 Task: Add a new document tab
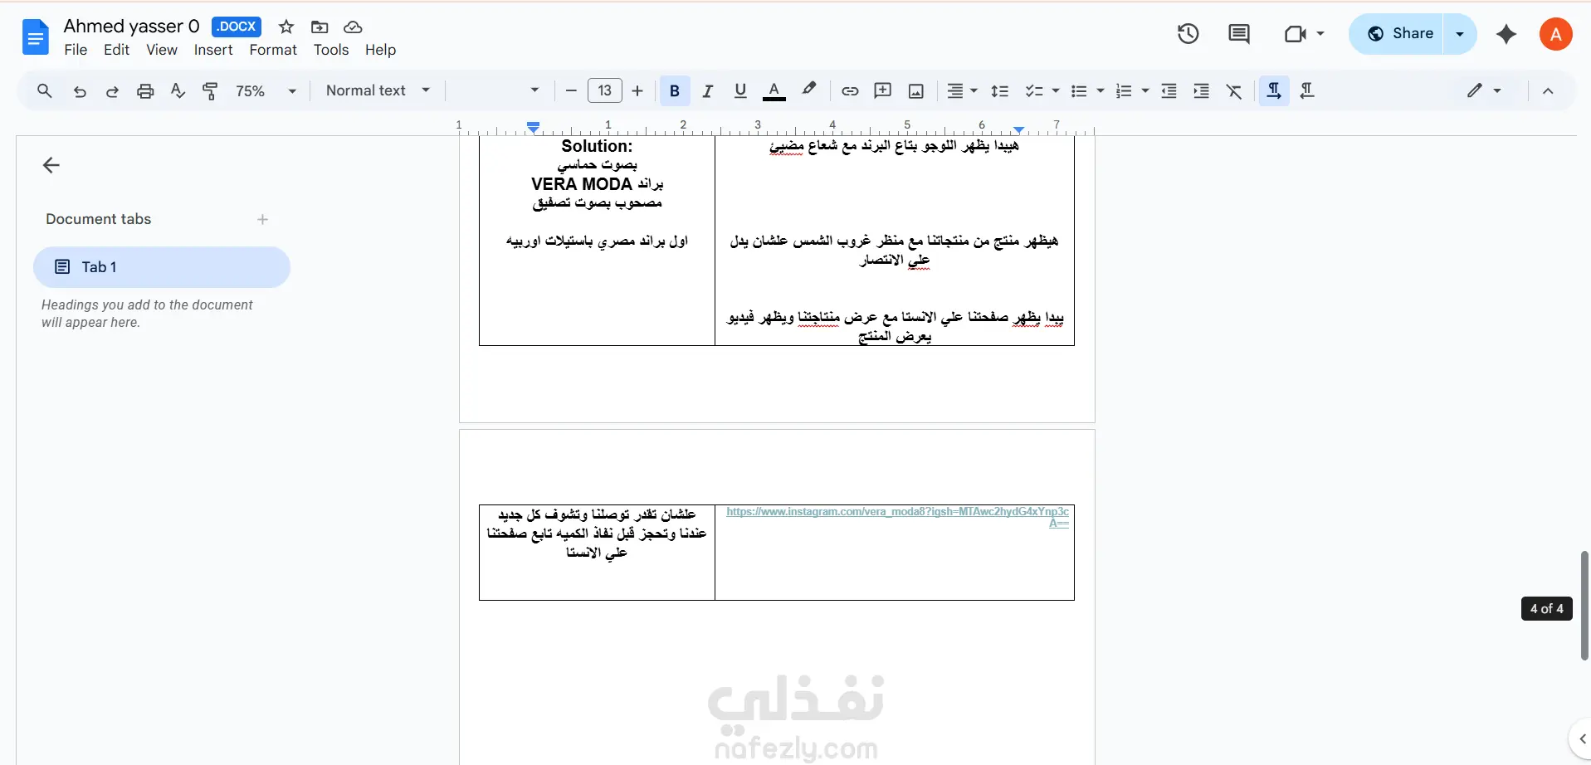point(262,219)
